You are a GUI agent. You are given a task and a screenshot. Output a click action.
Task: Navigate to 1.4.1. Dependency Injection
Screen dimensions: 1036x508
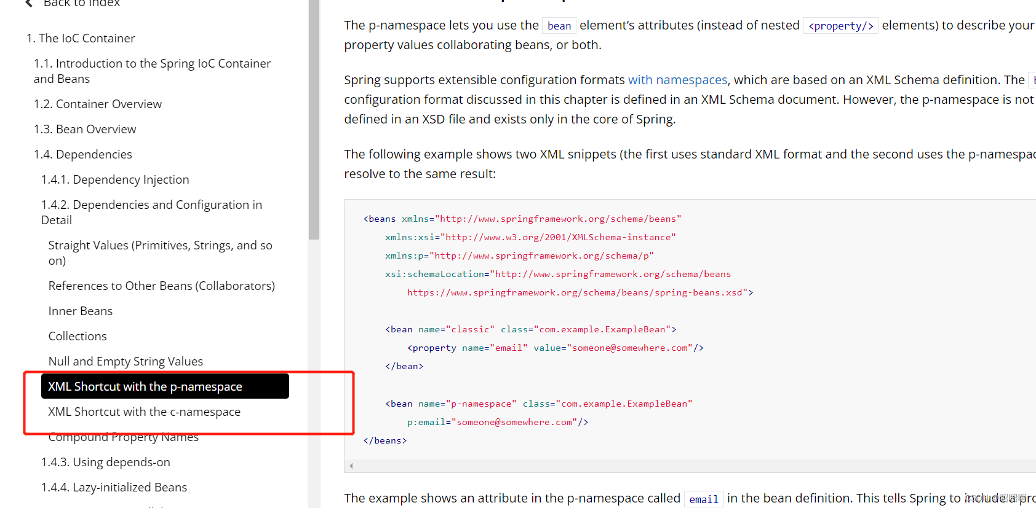115,179
